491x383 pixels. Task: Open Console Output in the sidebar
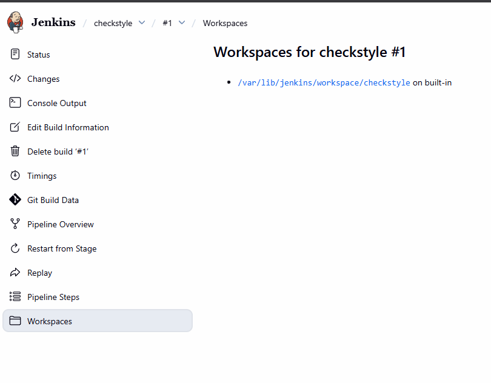[x=98, y=102]
